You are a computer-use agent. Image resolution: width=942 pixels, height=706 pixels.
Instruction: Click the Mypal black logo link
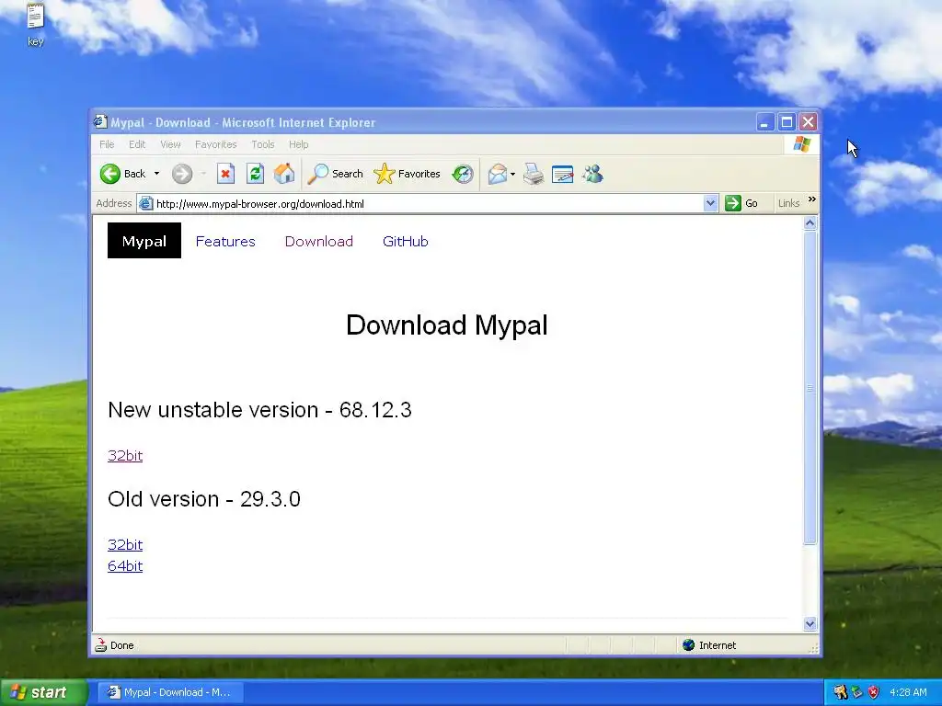[144, 241]
